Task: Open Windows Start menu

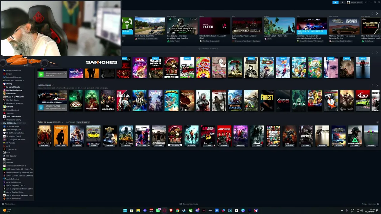Action: [x=125, y=210]
